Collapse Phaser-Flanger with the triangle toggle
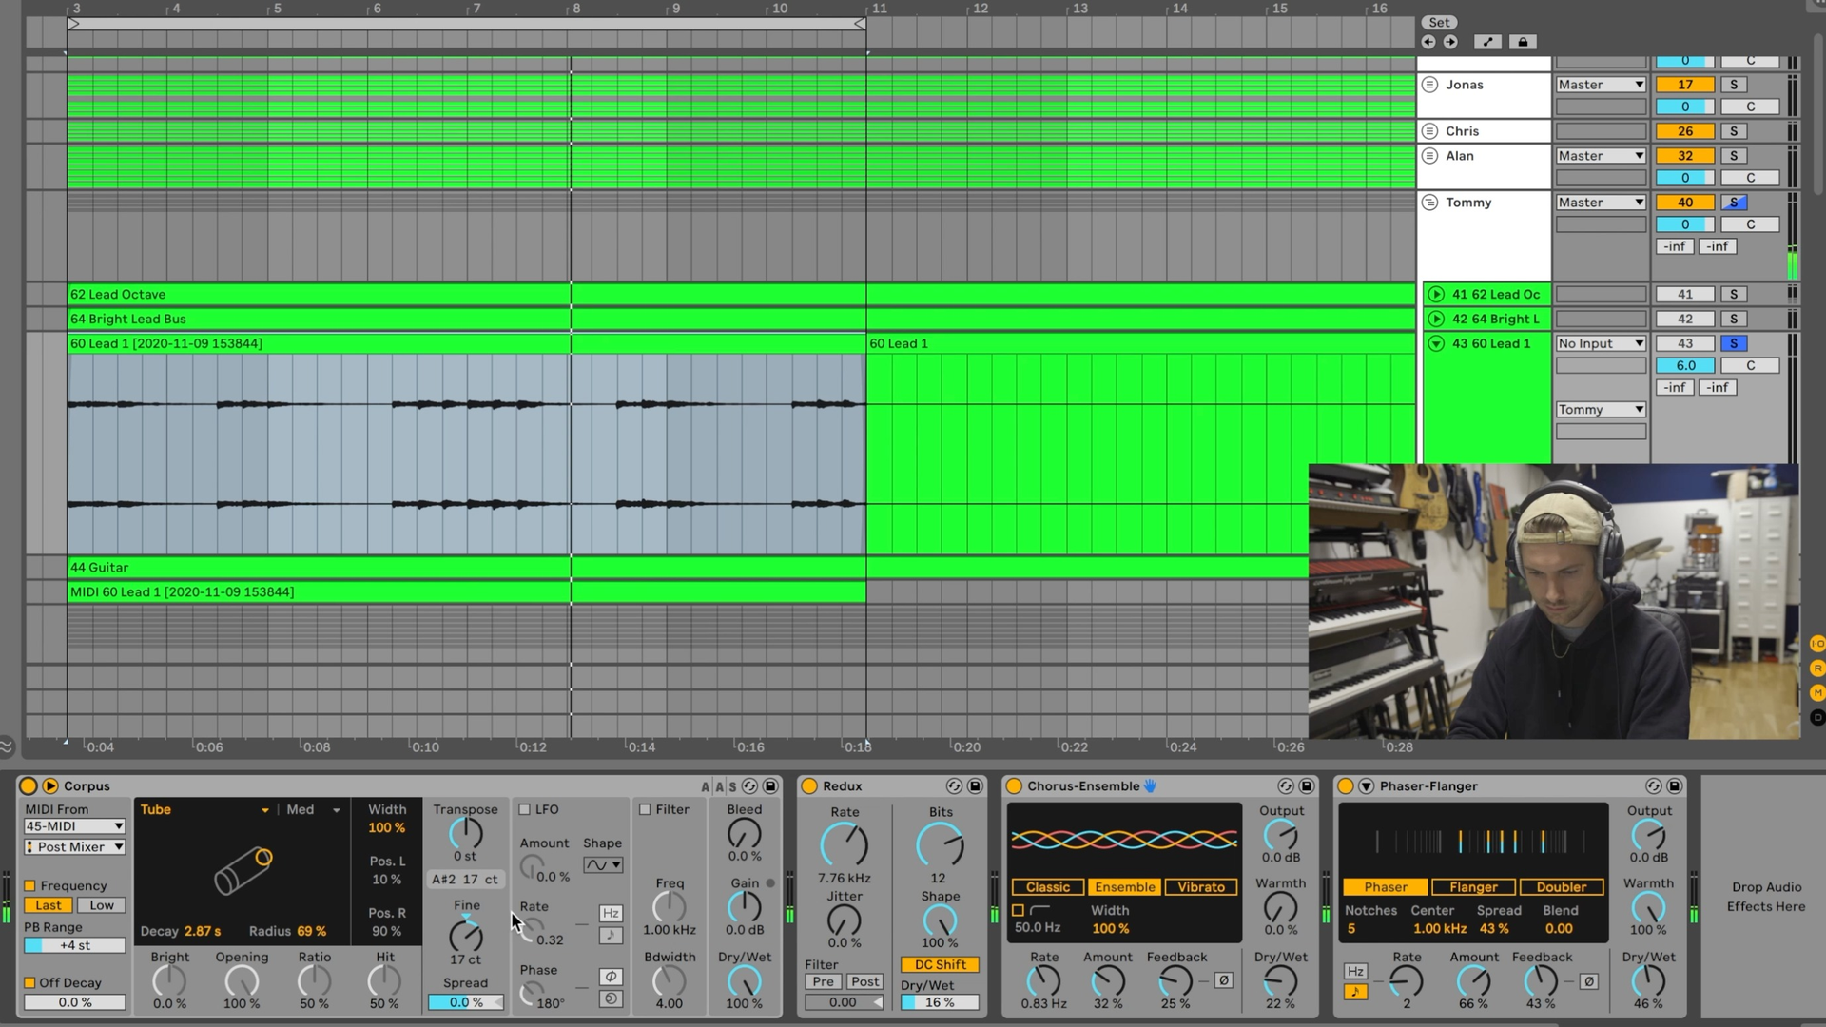The height and width of the screenshot is (1027, 1826). [x=1367, y=786]
